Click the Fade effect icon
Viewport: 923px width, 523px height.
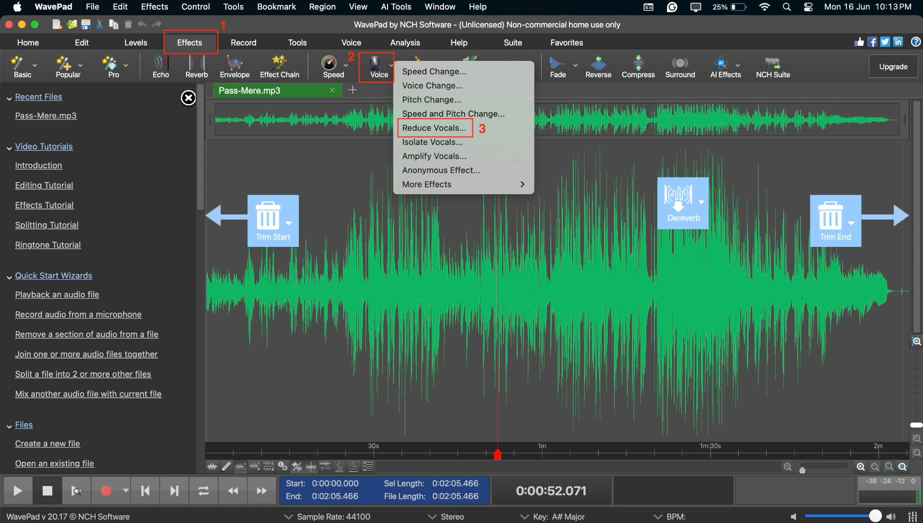557,63
